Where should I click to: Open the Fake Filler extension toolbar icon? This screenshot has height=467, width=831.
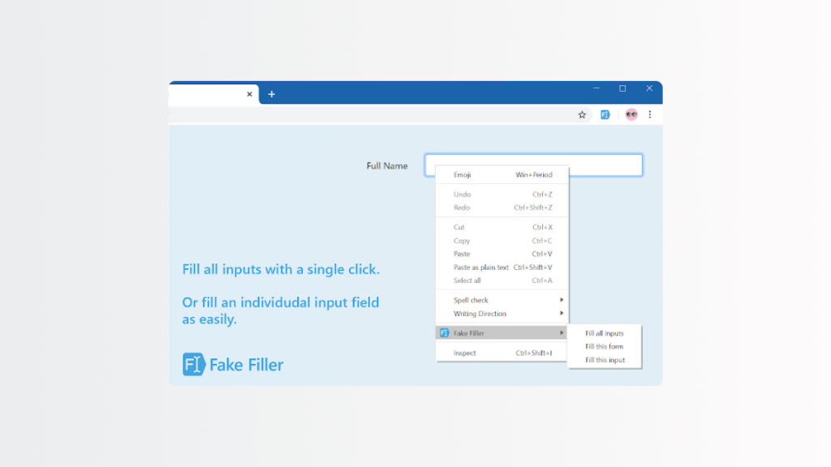click(x=605, y=115)
